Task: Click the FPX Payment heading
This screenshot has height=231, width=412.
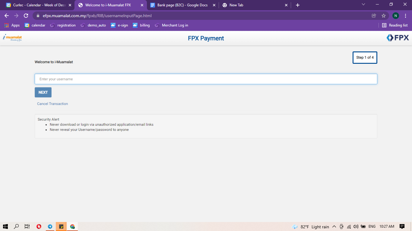Action: [x=206, y=38]
